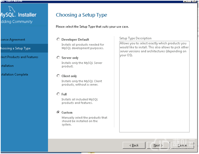Open Installation Complete sidebar step

click(x=14, y=74)
